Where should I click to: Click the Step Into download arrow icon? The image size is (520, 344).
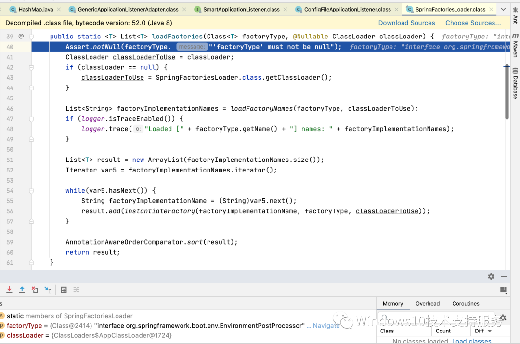click(9, 290)
